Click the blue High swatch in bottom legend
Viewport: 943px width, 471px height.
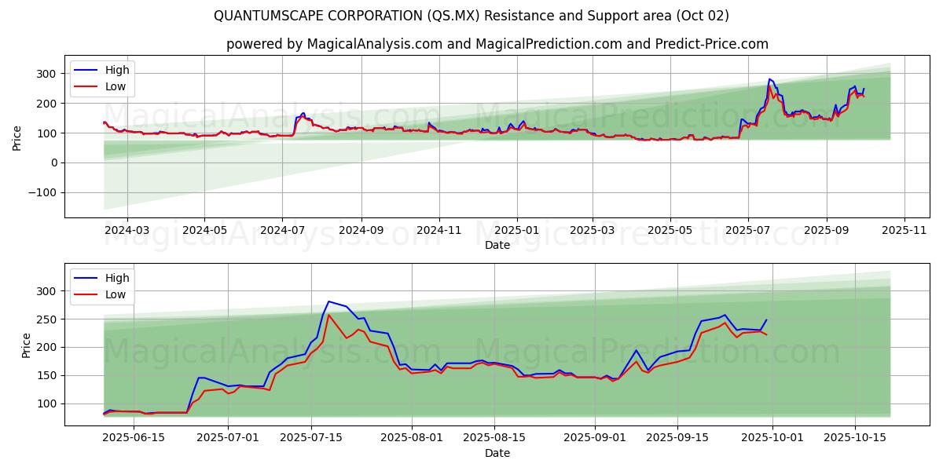(86, 278)
